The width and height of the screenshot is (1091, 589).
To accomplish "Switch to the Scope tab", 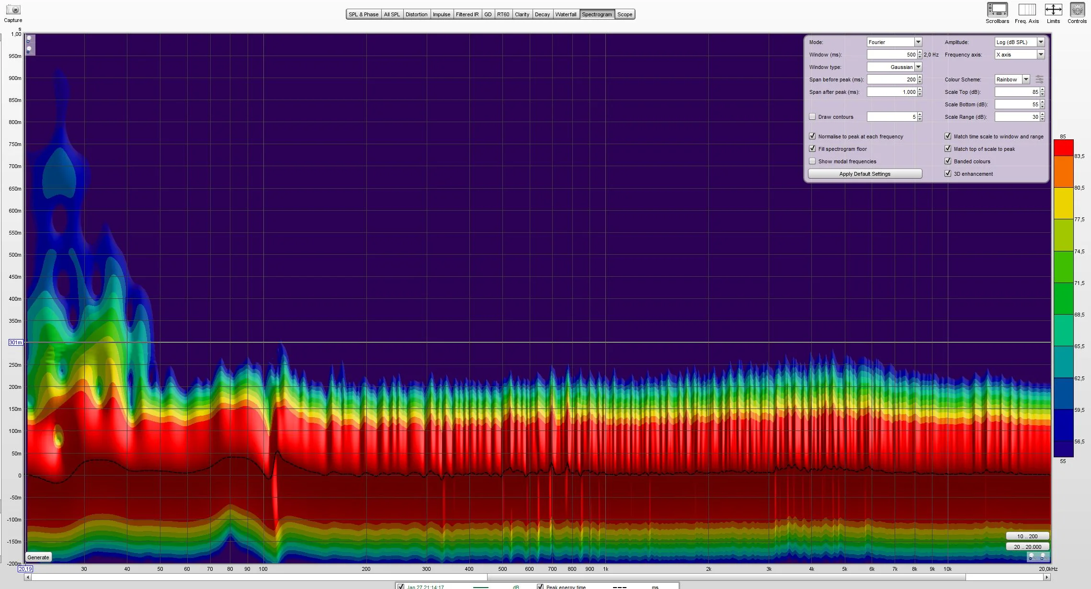I will click(625, 14).
